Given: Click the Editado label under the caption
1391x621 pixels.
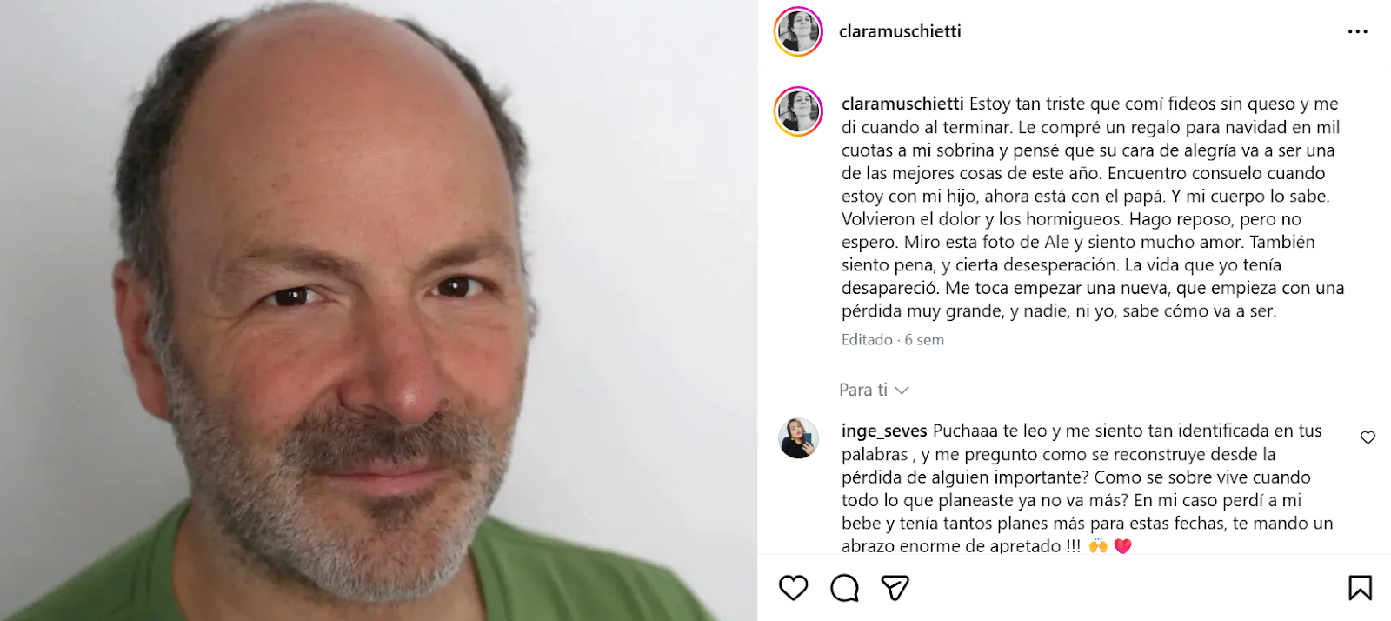Looking at the screenshot, I should click(x=867, y=340).
